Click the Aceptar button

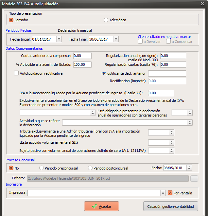pos(102,206)
